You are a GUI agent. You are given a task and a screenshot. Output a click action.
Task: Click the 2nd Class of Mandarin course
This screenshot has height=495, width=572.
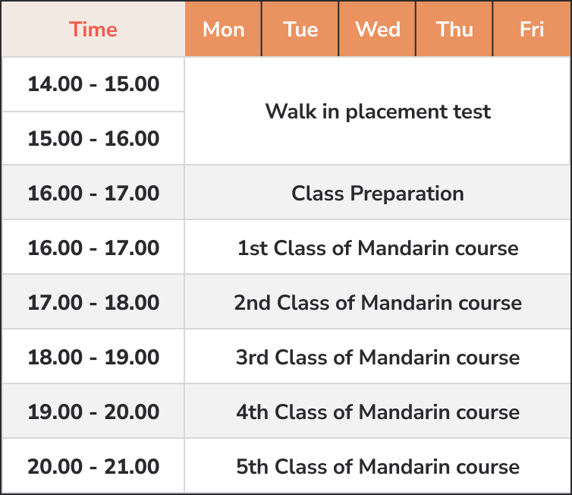378,302
